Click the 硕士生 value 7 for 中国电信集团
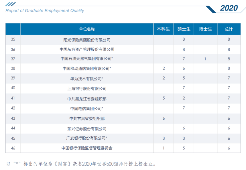Screen dimensions: 246x170 coord(184,108)
